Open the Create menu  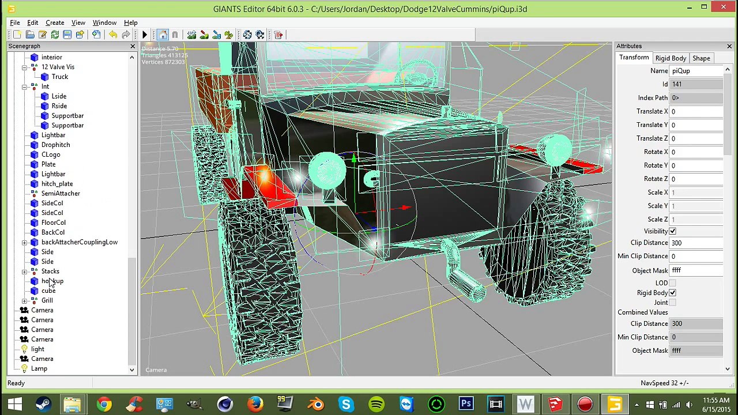(x=55, y=22)
